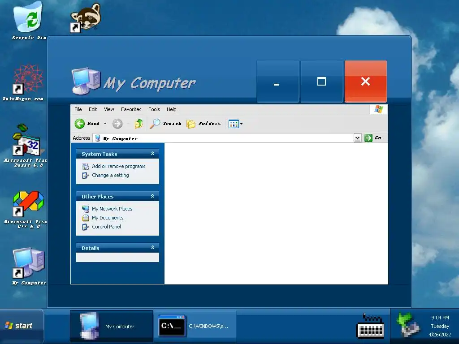459x344 pixels.
Task: Click the Add or remove programs icon
Action: [x=86, y=167]
